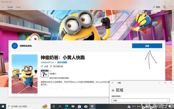174x109 pixels.
Task: Click the Settings home icon beside 区域
Action: coord(113,90)
